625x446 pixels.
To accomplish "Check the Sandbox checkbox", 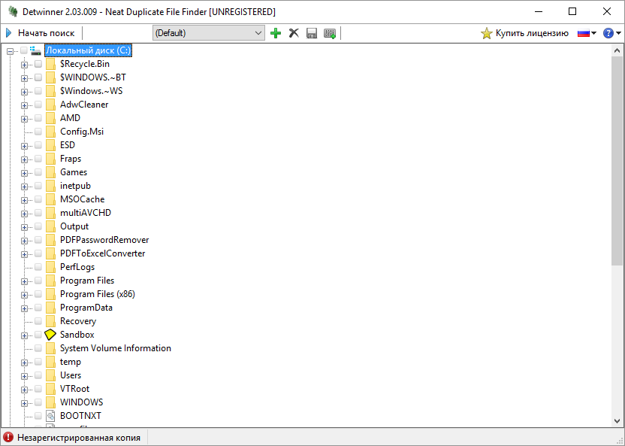I will click(38, 335).
